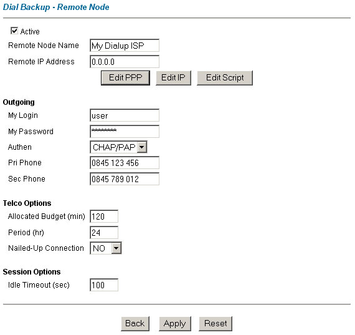The height and width of the screenshot is (335, 355).
Task: Focus the Period (hr) input
Action: point(104,233)
